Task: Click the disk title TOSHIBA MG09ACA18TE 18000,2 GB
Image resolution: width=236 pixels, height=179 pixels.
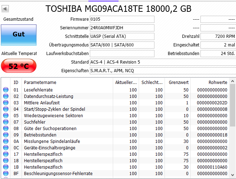Action: click(x=119, y=9)
